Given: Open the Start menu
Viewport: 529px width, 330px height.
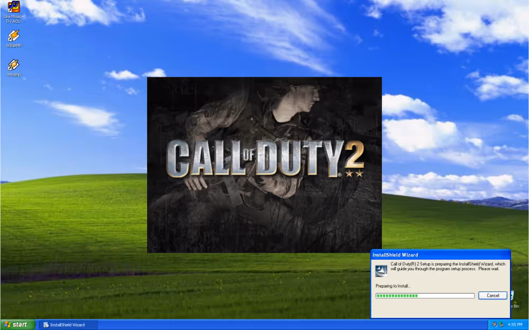Looking at the screenshot, I should (18, 324).
